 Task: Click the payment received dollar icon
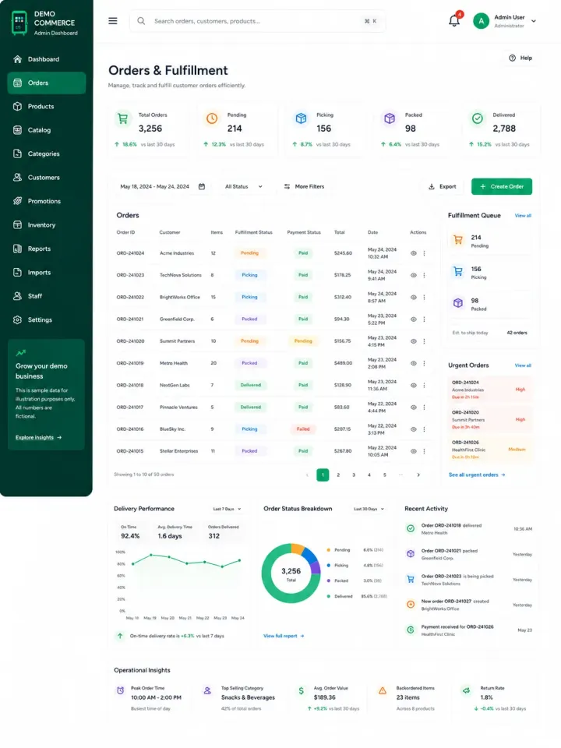coord(411,630)
